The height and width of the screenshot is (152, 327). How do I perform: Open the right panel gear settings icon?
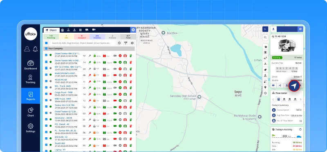tap(300, 29)
